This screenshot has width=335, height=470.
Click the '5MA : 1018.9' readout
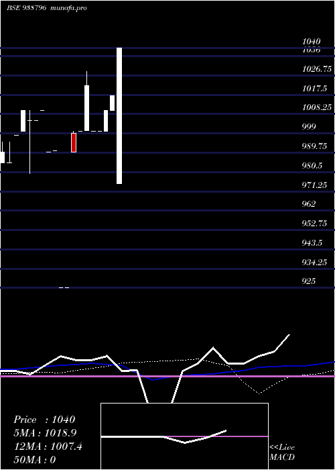[x=45, y=433]
